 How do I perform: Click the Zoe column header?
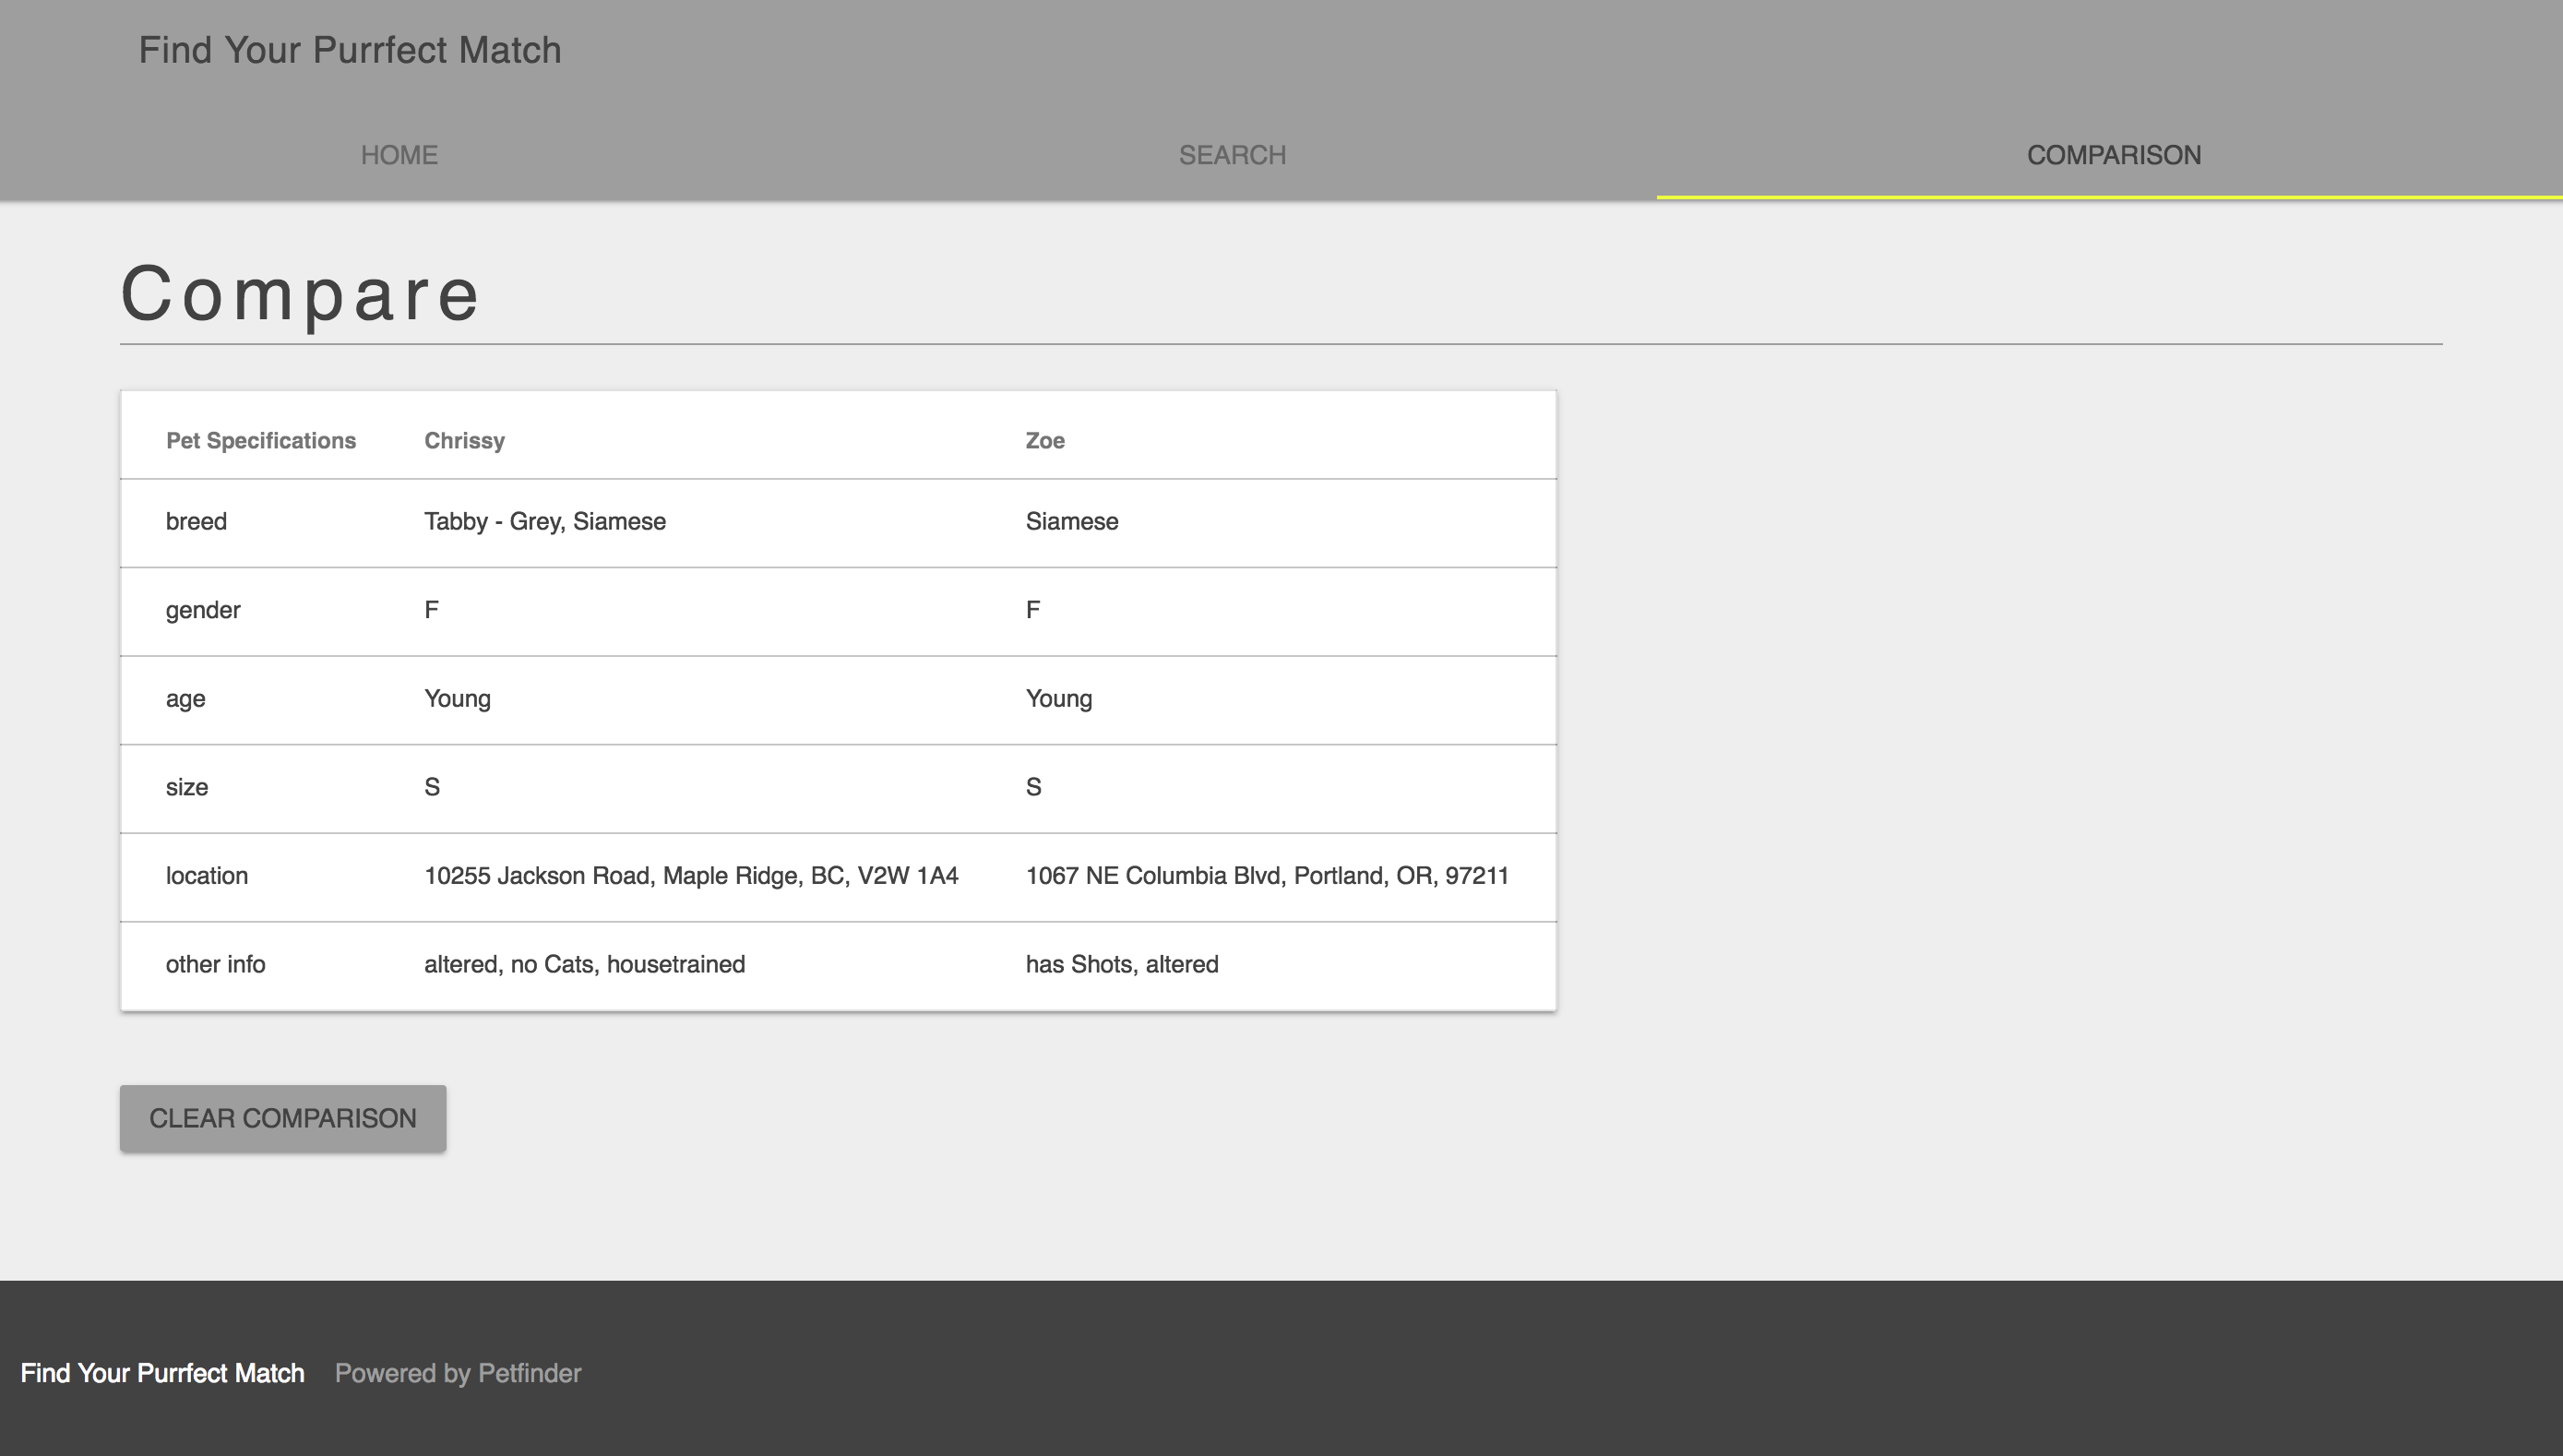[1044, 441]
